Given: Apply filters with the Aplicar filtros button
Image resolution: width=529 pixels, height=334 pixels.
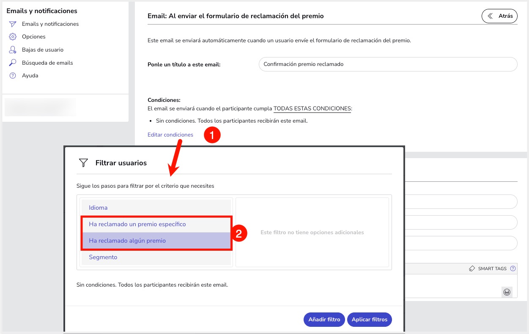Looking at the screenshot, I should click(x=369, y=320).
